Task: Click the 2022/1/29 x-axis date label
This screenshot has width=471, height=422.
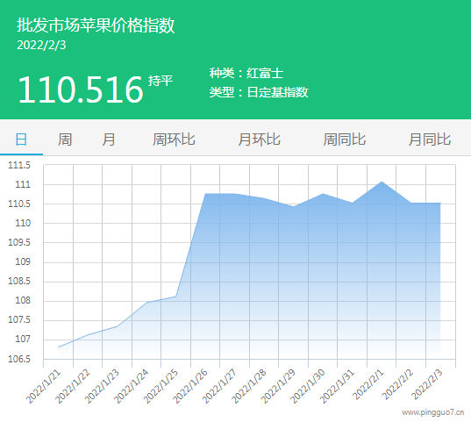Action: 278,386
